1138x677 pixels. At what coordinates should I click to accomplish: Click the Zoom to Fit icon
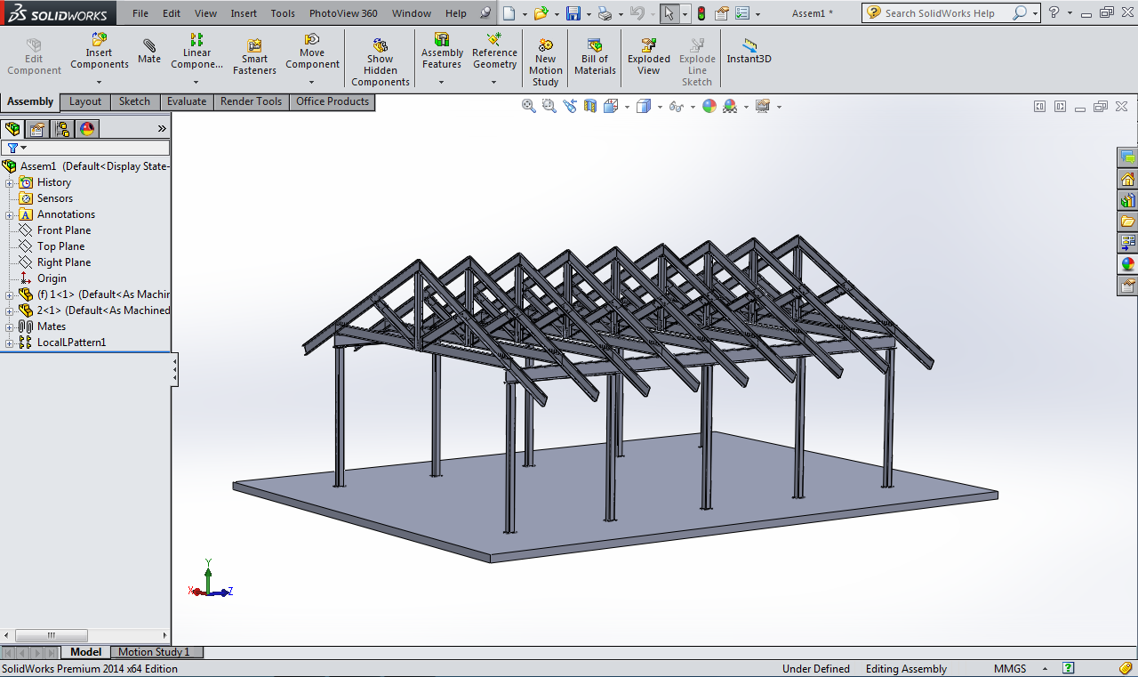529,106
